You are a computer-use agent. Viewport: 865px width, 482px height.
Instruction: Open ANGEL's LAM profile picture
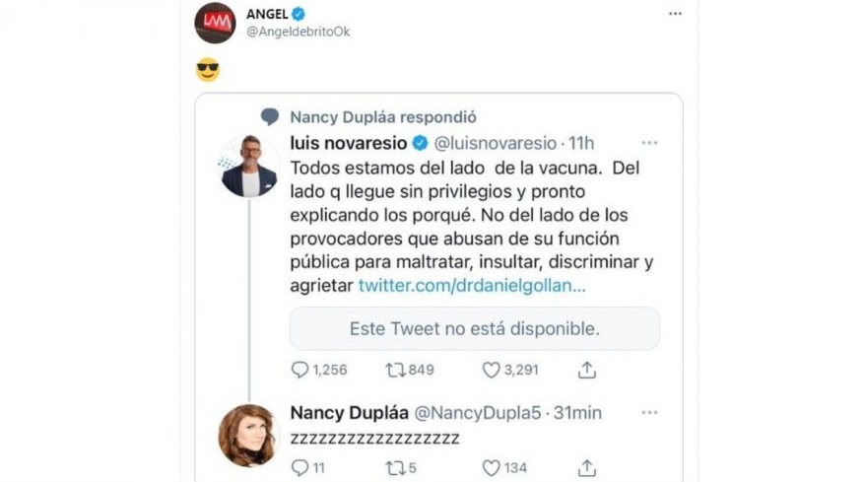215,23
